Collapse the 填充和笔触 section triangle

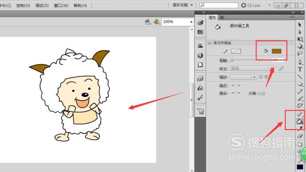point(210,43)
